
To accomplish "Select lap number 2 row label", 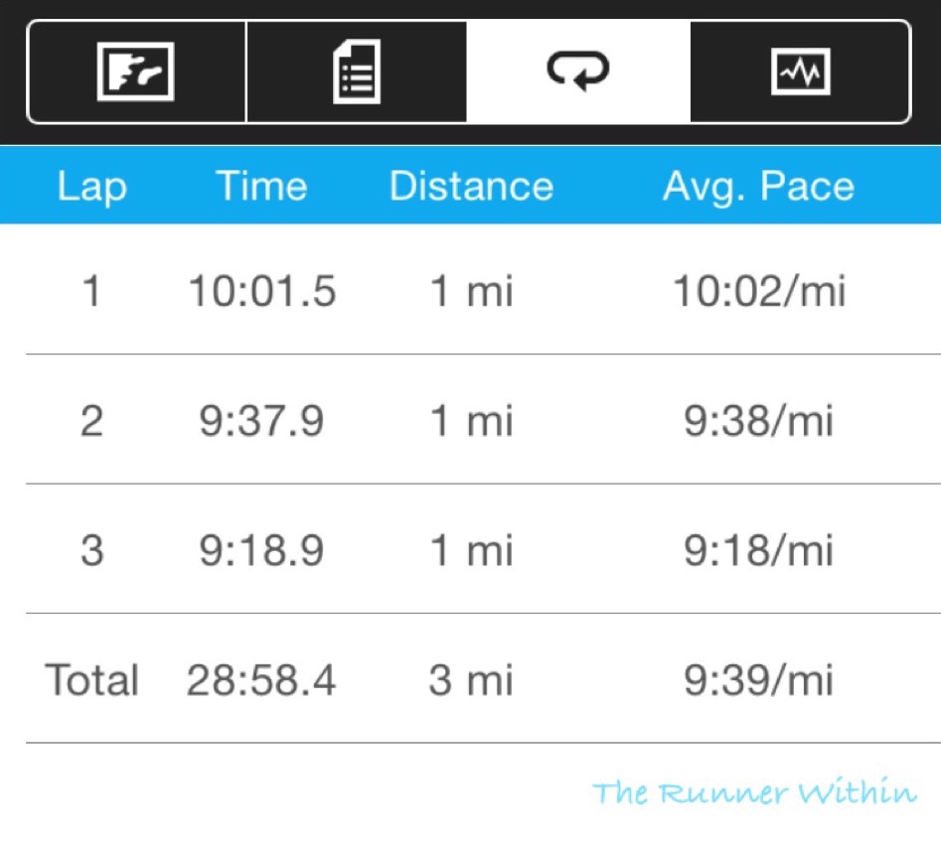I will (x=91, y=422).
